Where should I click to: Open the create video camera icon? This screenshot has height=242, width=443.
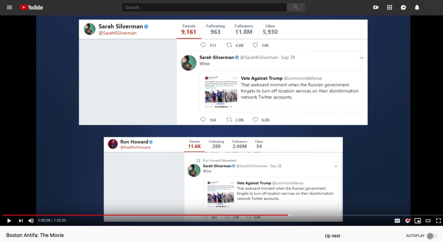pos(376,7)
